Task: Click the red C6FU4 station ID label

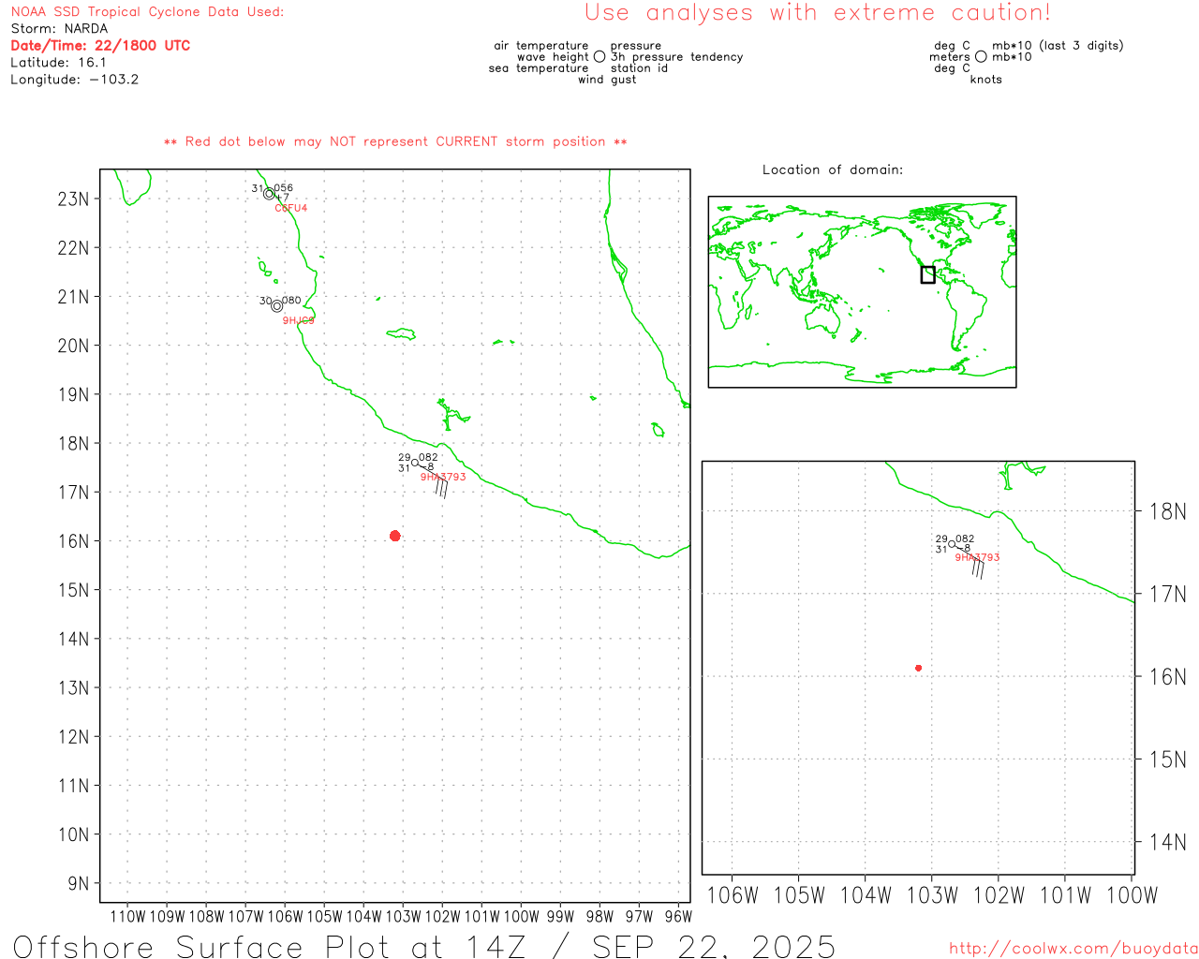Action: pos(290,208)
